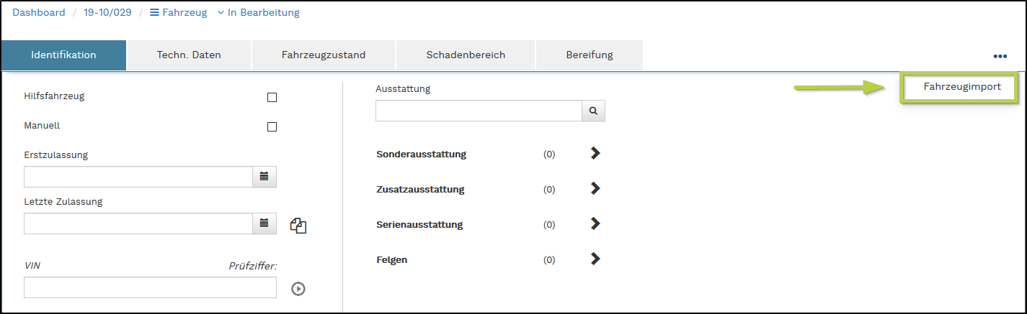This screenshot has height=314, width=1027.
Task: Expand the Felgen section
Action: coord(595,259)
